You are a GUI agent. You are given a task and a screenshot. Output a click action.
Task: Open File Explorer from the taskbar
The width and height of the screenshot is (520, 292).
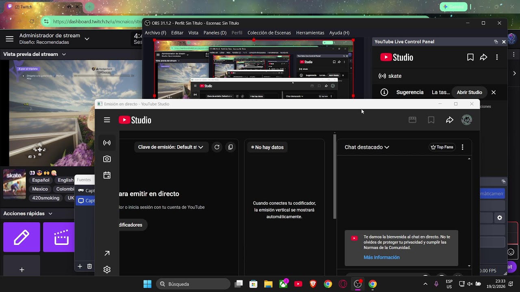tap(268, 284)
